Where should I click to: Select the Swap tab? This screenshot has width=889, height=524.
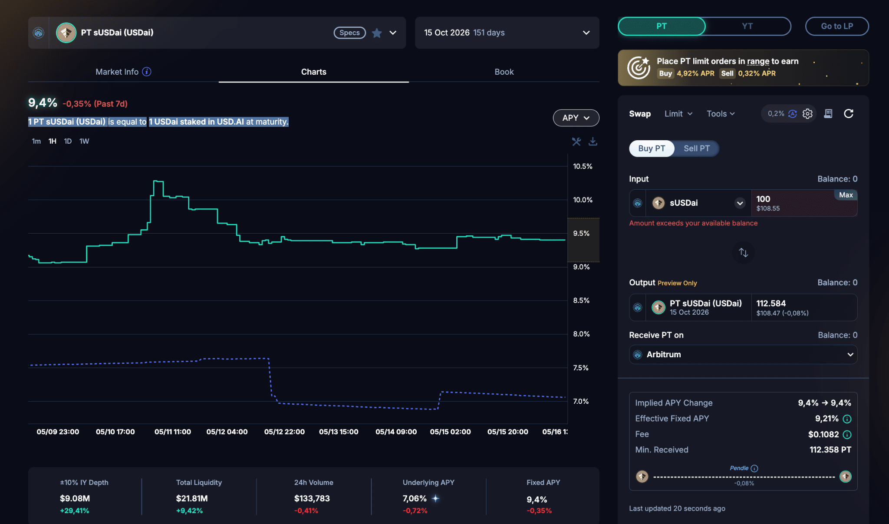click(x=640, y=114)
